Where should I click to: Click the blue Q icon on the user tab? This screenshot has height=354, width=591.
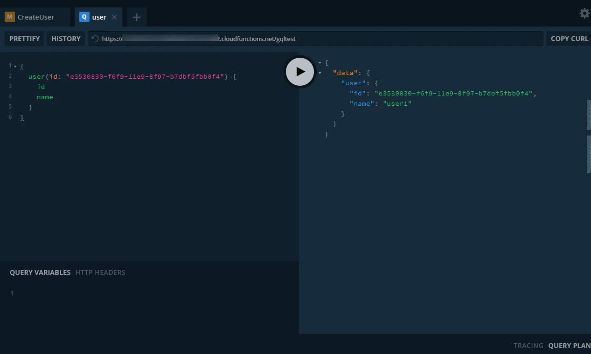(x=84, y=17)
